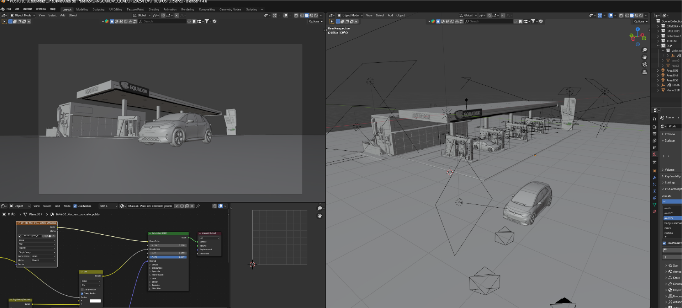This screenshot has height=308, width=682.
Task: Click white color swatch on Mix node
Action: (95, 301)
